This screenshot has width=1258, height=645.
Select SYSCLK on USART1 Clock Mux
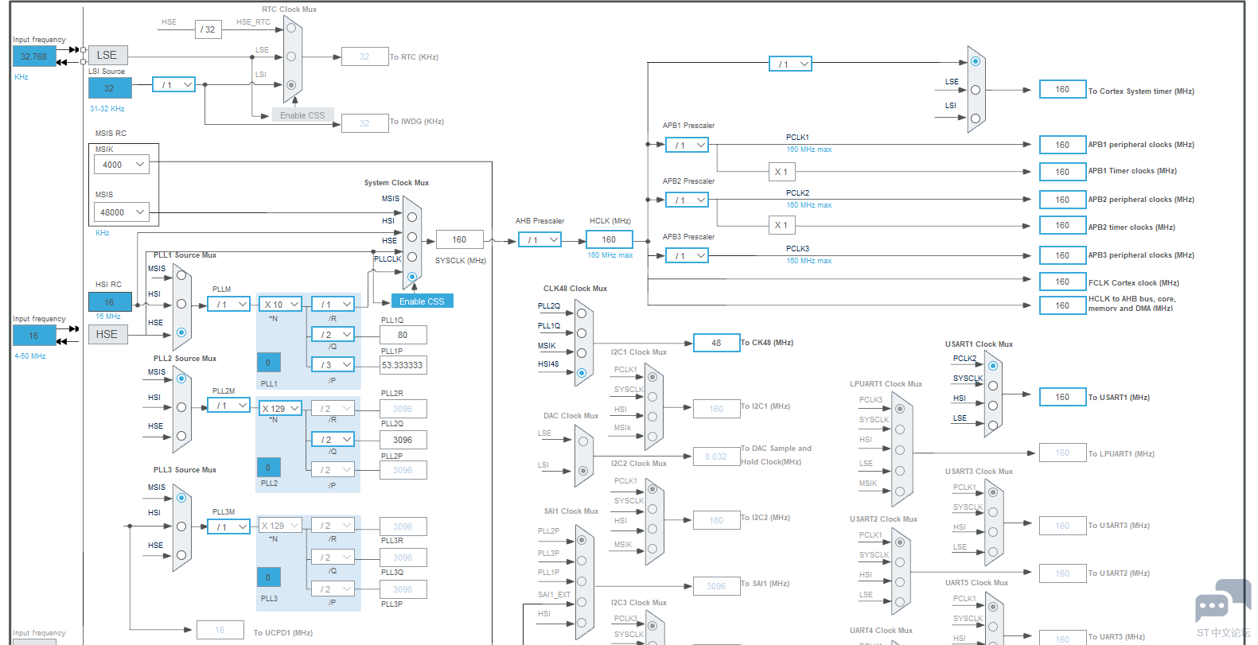993,386
